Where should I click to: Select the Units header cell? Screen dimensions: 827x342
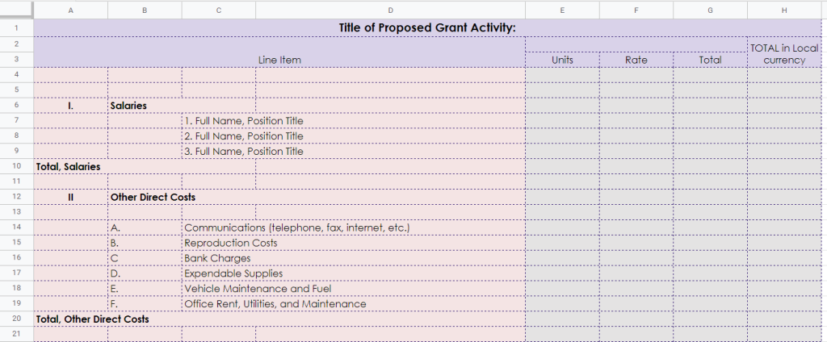pos(562,60)
